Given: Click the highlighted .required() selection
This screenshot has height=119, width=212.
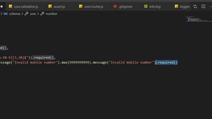Looking at the screenshot, I should pyautogui.click(x=167, y=62).
